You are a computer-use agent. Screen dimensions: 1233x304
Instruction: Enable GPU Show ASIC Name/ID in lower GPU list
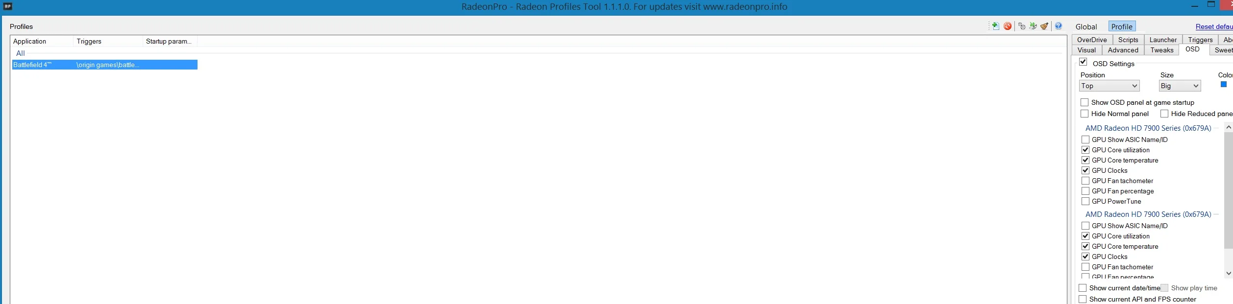[x=1085, y=226]
